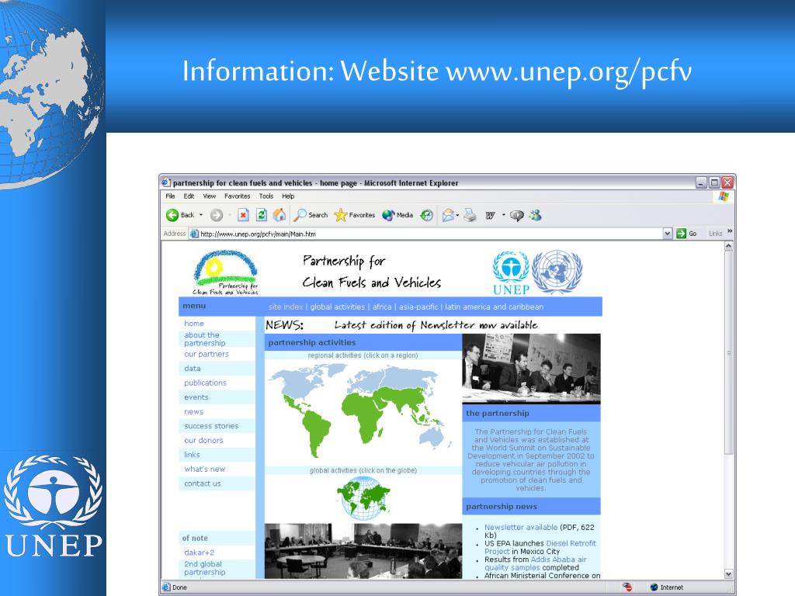Click the Back arrow button in Internet Explorer

tap(180, 216)
